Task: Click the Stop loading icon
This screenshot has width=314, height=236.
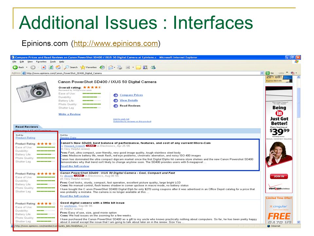Action: (x=44, y=68)
